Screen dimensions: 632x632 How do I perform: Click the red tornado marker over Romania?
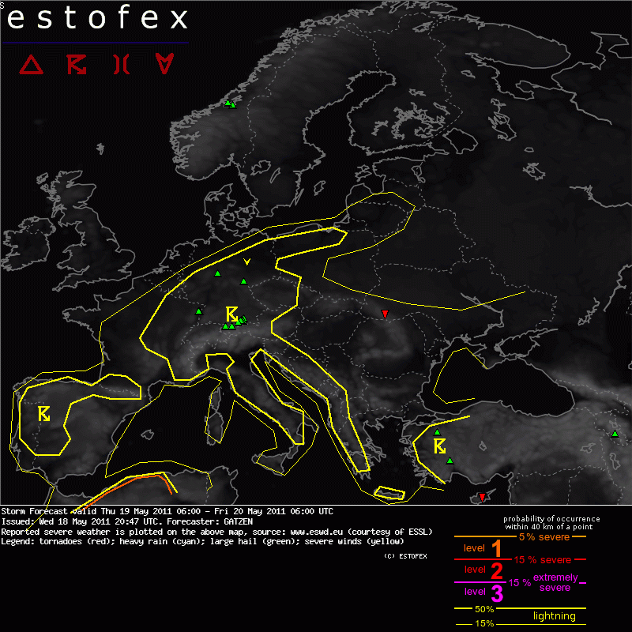[385, 315]
